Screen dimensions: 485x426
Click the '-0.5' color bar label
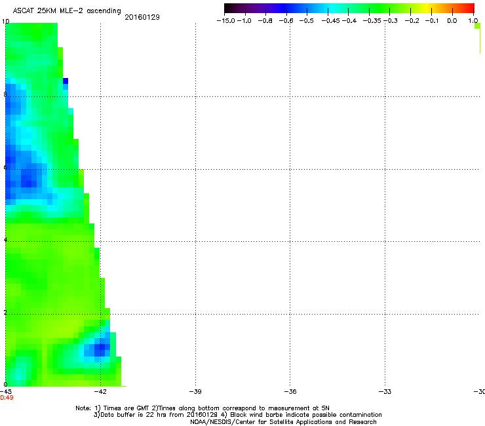[307, 21]
